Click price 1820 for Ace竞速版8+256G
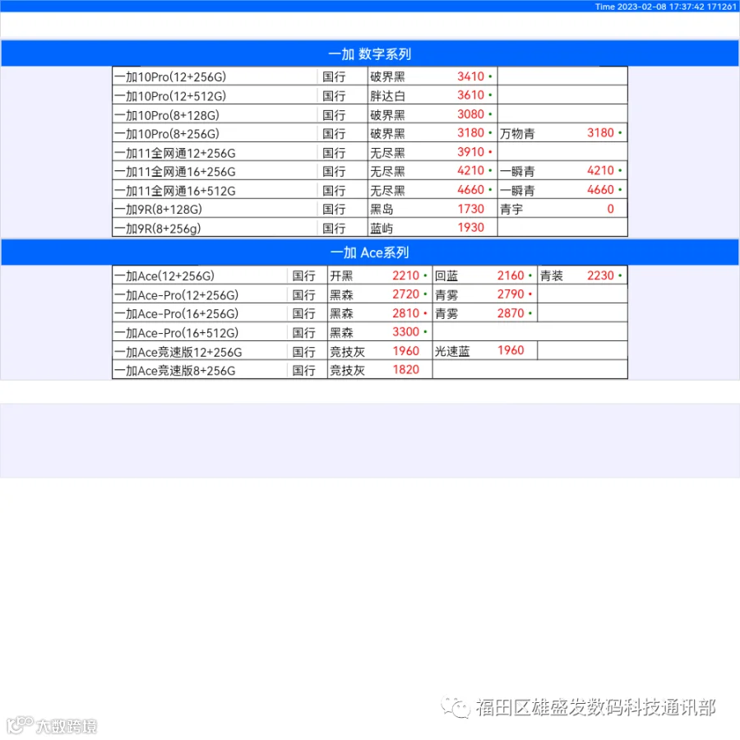Viewport: 740px width, 740px height. (406, 369)
